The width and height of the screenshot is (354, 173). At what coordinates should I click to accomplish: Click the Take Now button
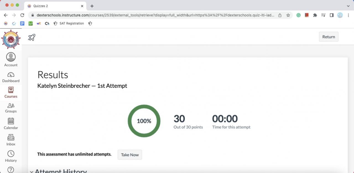click(130, 155)
